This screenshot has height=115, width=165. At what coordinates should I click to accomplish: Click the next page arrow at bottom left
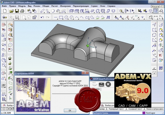pyautogui.click(x=9, y=109)
